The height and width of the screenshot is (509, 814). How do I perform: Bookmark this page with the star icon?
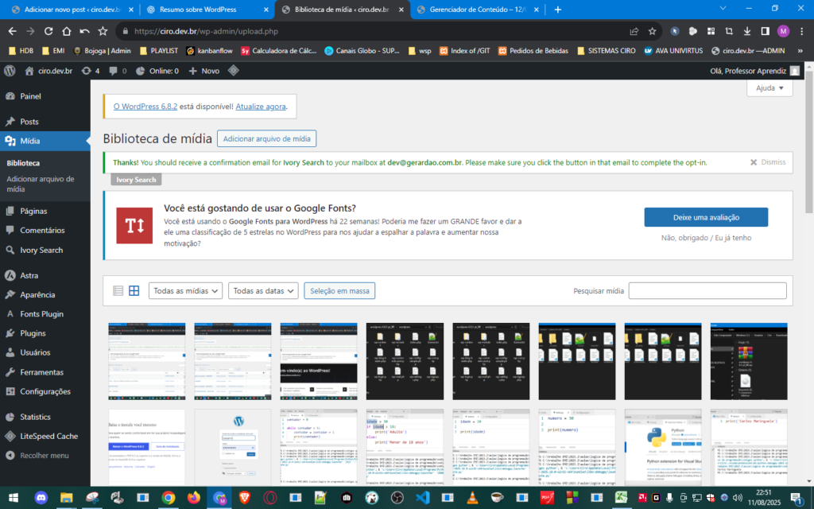(x=652, y=31)
